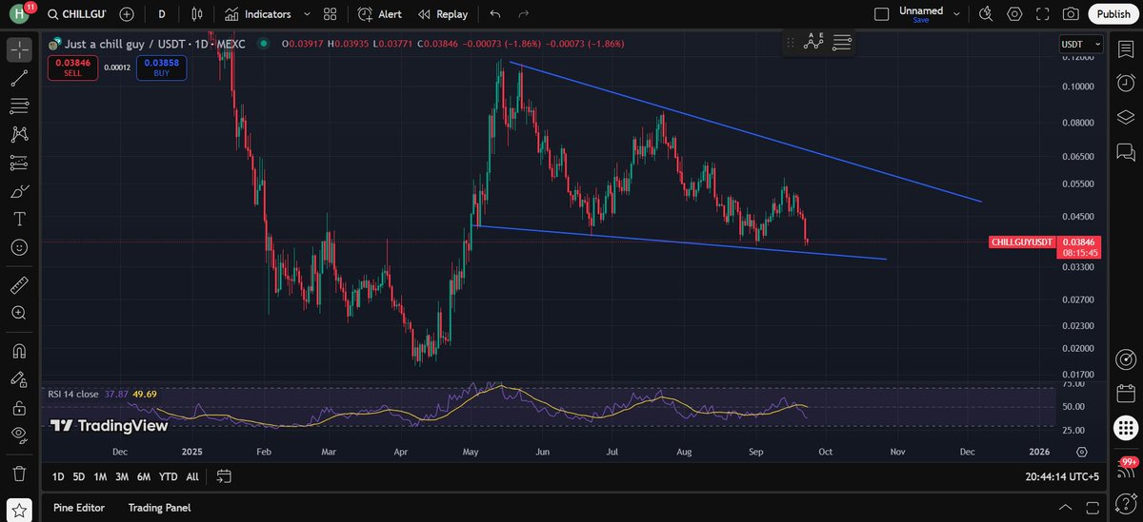Open the emoji icons tool
Viewport: 1143px width, 522px height.
(x=19, y=247)
